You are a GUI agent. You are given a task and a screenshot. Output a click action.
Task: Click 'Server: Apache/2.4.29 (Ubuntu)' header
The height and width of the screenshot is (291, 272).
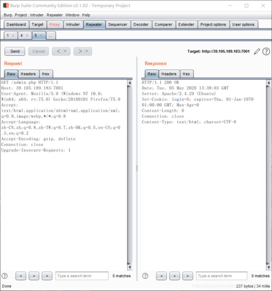coord(179,94)
